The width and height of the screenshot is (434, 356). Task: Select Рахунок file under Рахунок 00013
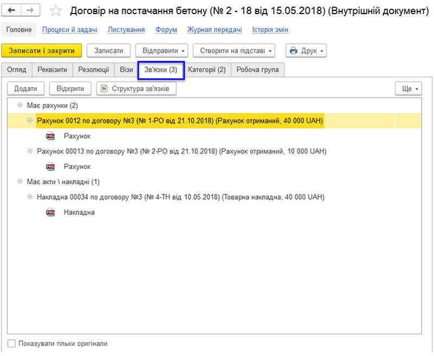[x=77, y=166]
